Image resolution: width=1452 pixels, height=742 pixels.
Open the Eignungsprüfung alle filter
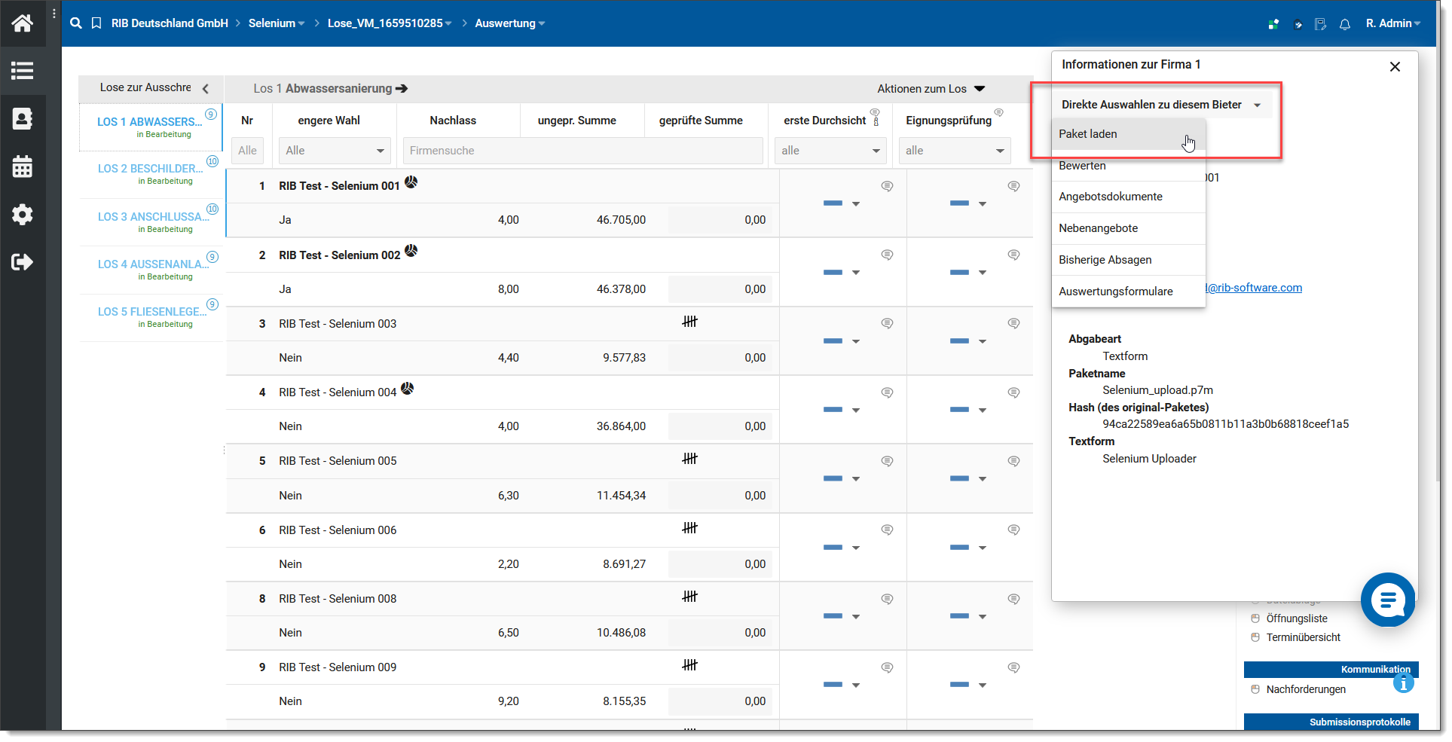click(955, 151)
